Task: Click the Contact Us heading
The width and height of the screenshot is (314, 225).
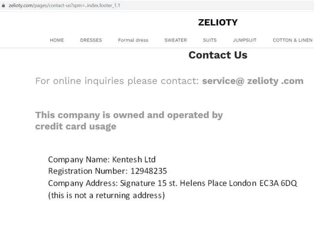Action: coord(218,55)
